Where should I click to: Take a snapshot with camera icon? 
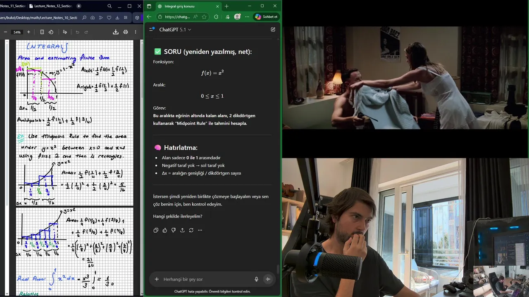[x=93, y=18]
